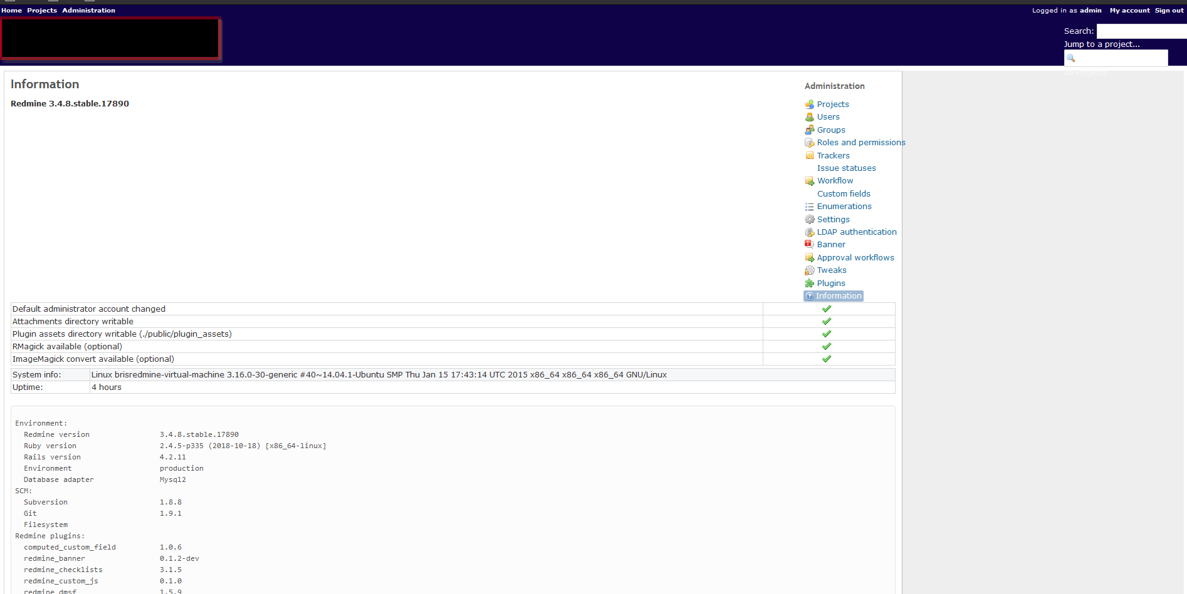Viewport: 1187px width, 594px height.
Task: Click the Search label link
Action: (1078, 31)
